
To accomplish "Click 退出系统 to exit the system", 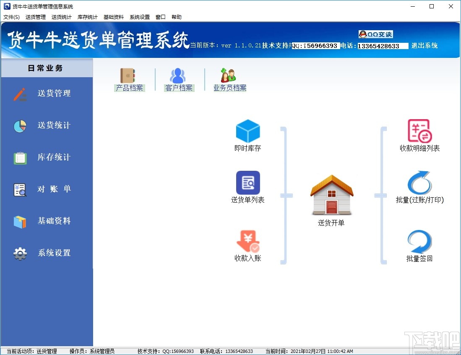I will [425, 46].
